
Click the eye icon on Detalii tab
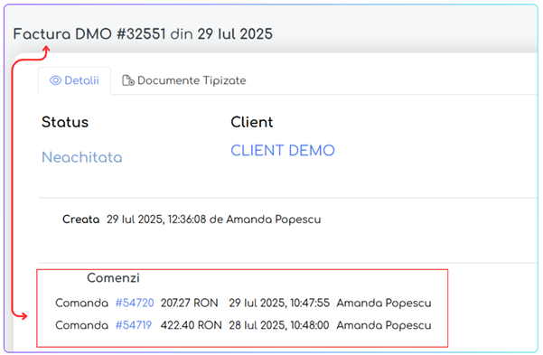pos(55,80)
